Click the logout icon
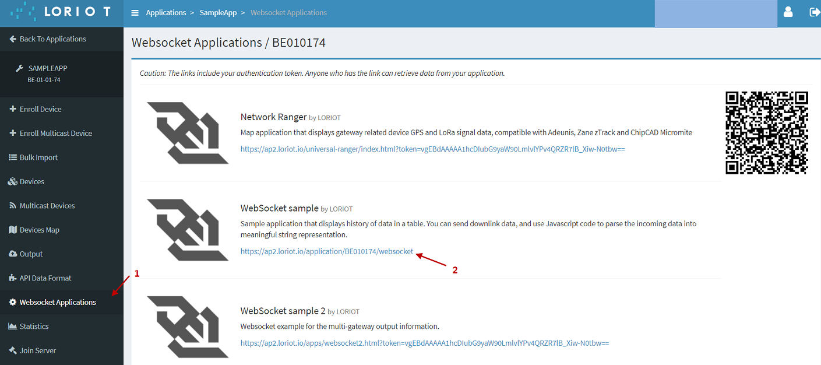This screenshot has width=821, height=365. tap(815, 12)
